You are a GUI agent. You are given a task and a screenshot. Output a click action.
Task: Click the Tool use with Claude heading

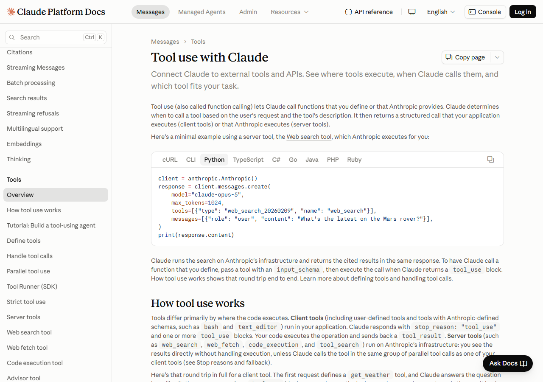coord(210,57)
